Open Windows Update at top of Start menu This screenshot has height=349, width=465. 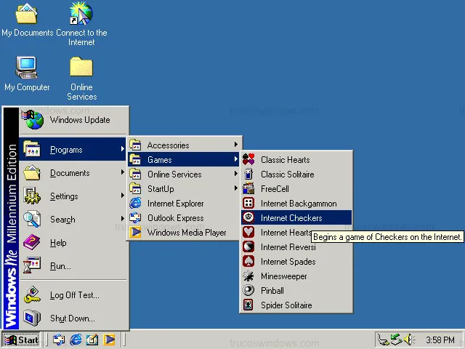tap(79, 120)
